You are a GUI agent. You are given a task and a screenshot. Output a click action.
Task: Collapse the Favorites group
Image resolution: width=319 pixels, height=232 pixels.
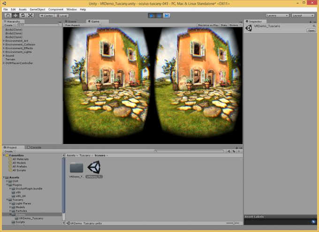[4, 155]
